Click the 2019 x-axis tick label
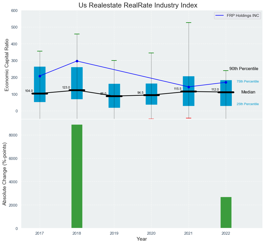Screen dimensions: 265x244 click(114, 233)
